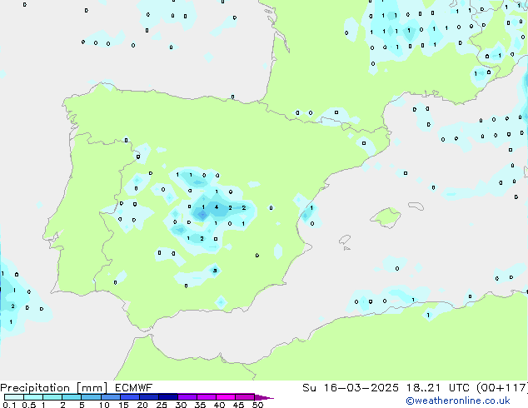The width and height of the screenshot is (528, 408).
Task: Click the 0.5–1 mm legend color box
Action: tap(33, 397)
